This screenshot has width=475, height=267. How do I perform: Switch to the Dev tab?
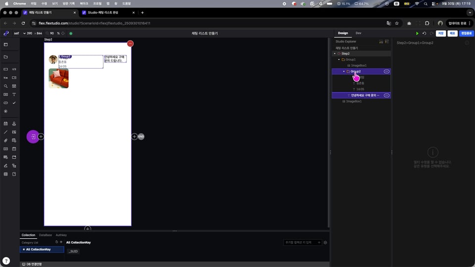[358, 33]
